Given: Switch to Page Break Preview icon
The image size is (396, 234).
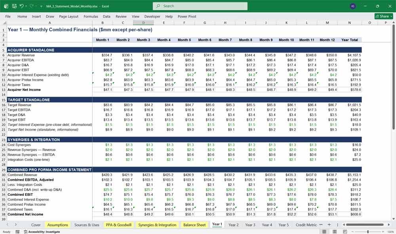Looking at the screenshot, I should click(345, 232).
